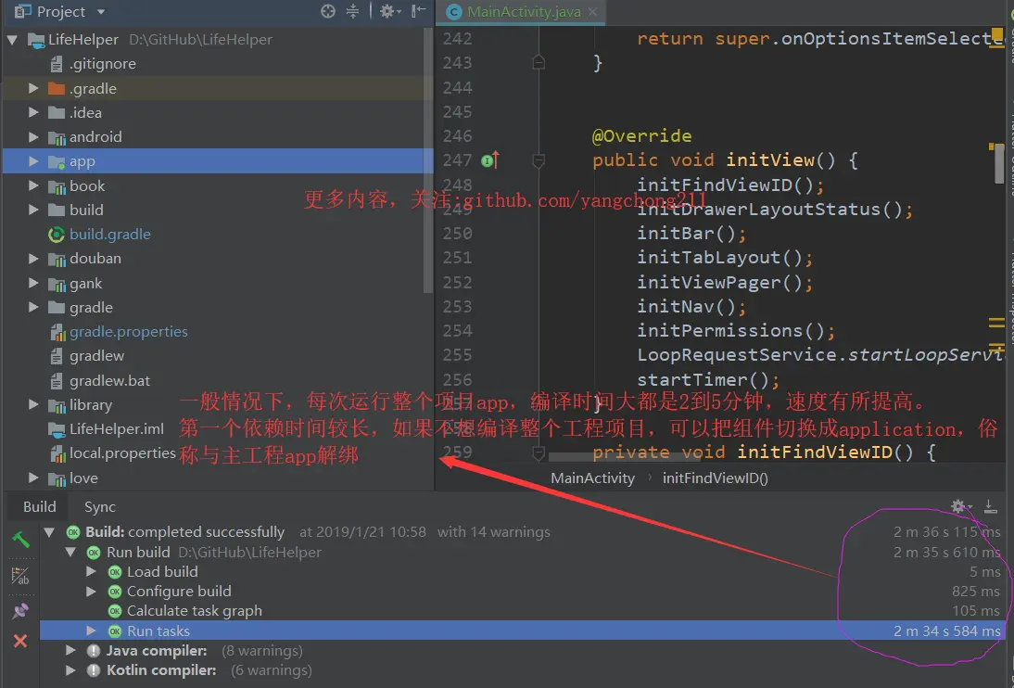
Task: Expand the douban module
Action: click(x=33, y=259)
